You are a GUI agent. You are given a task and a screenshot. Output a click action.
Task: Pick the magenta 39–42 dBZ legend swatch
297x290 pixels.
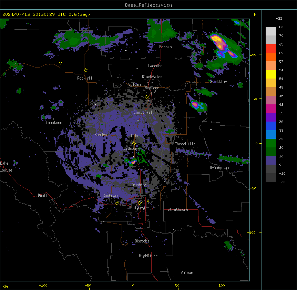(x=271, y=108)
